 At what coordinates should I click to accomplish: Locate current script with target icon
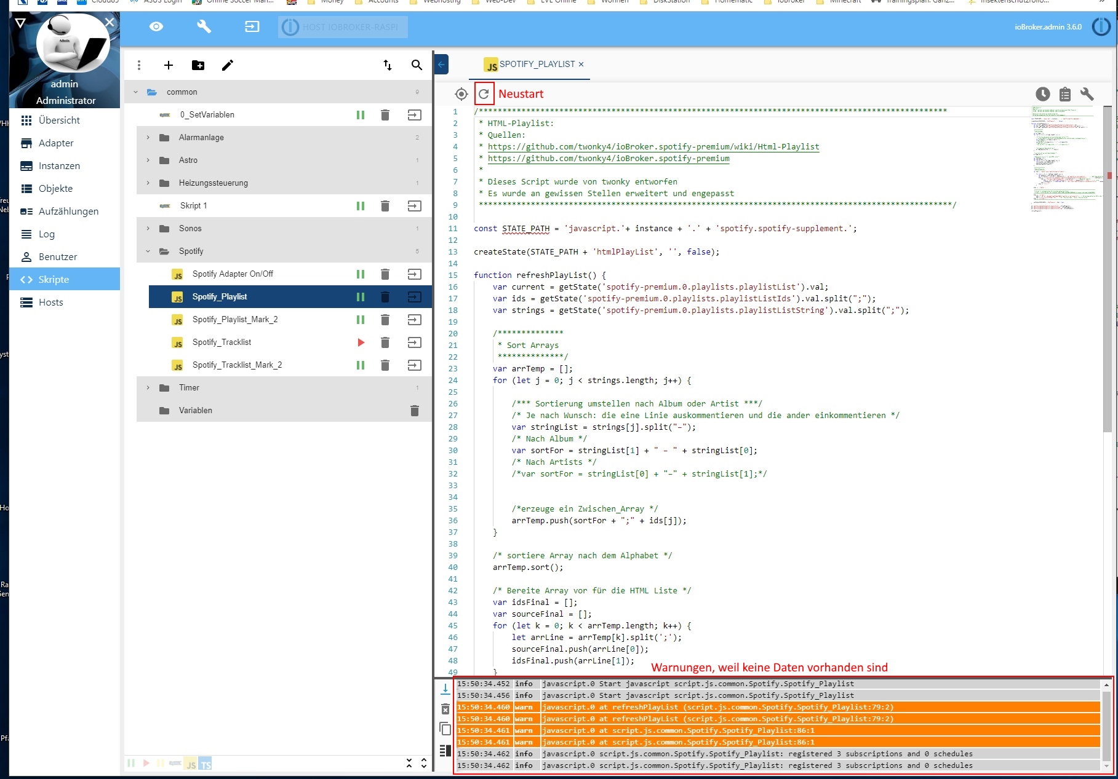click(x=461, y=94)
